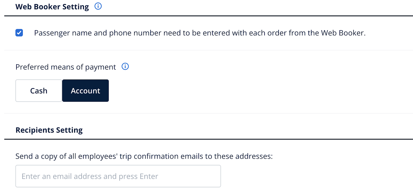Click the Web Booker Setting heading

[52, 7]
